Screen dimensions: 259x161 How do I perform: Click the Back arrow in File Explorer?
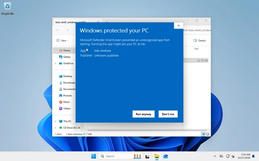point(57,30)
